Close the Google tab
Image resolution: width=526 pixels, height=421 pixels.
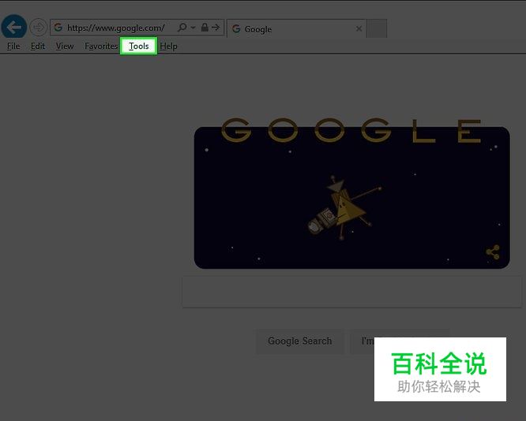pyautogui.click(x=359, y=29)
